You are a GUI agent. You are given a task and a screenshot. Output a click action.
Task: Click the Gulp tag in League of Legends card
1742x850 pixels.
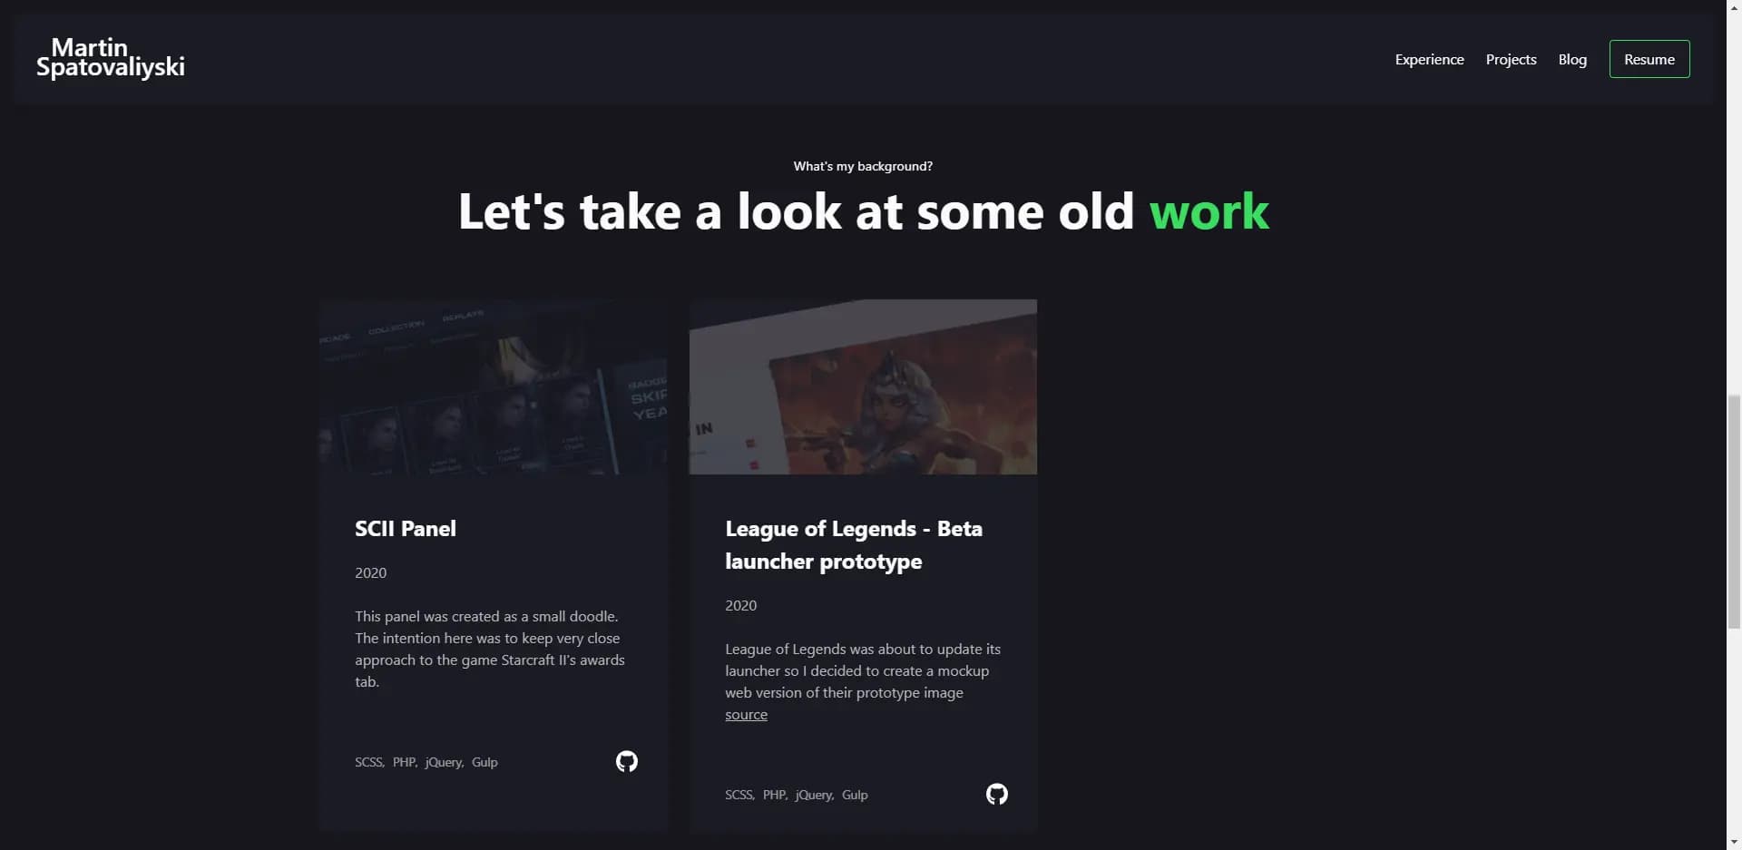click(855, 795)
